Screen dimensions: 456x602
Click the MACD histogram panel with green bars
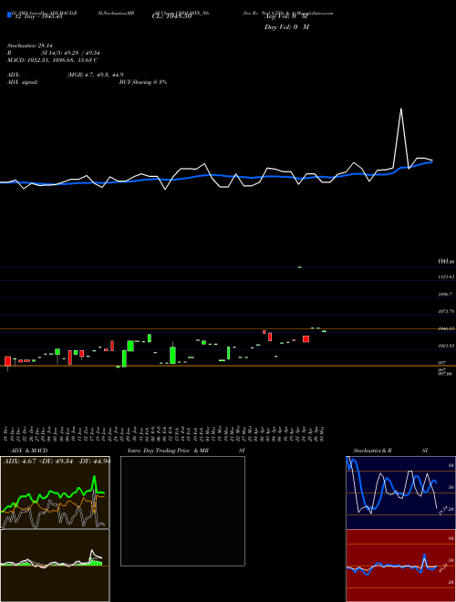tap(56, 566)
